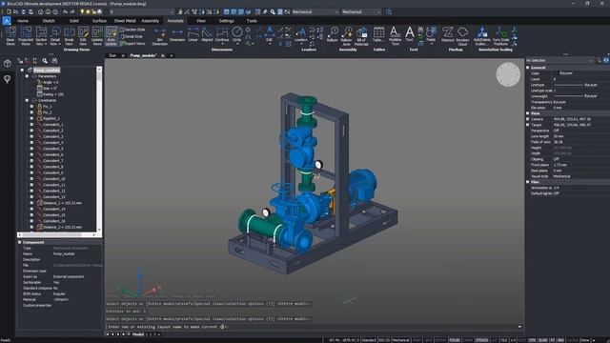Toggle checkbox next to Coincident_7
The image size is (610, 343).
[x=31, y=161]
